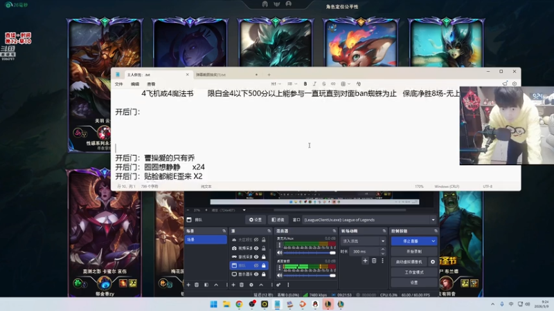Switch to the second Notepad tab
This screenshot has width=554, height=311.
[x=226, y=75]
